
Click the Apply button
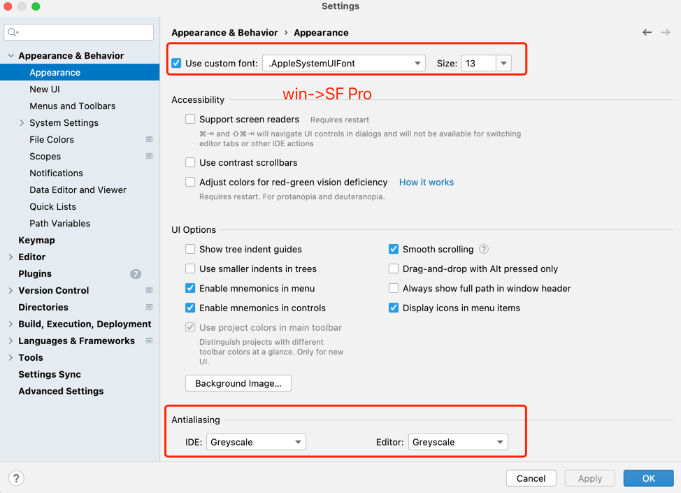coord(590,478)
